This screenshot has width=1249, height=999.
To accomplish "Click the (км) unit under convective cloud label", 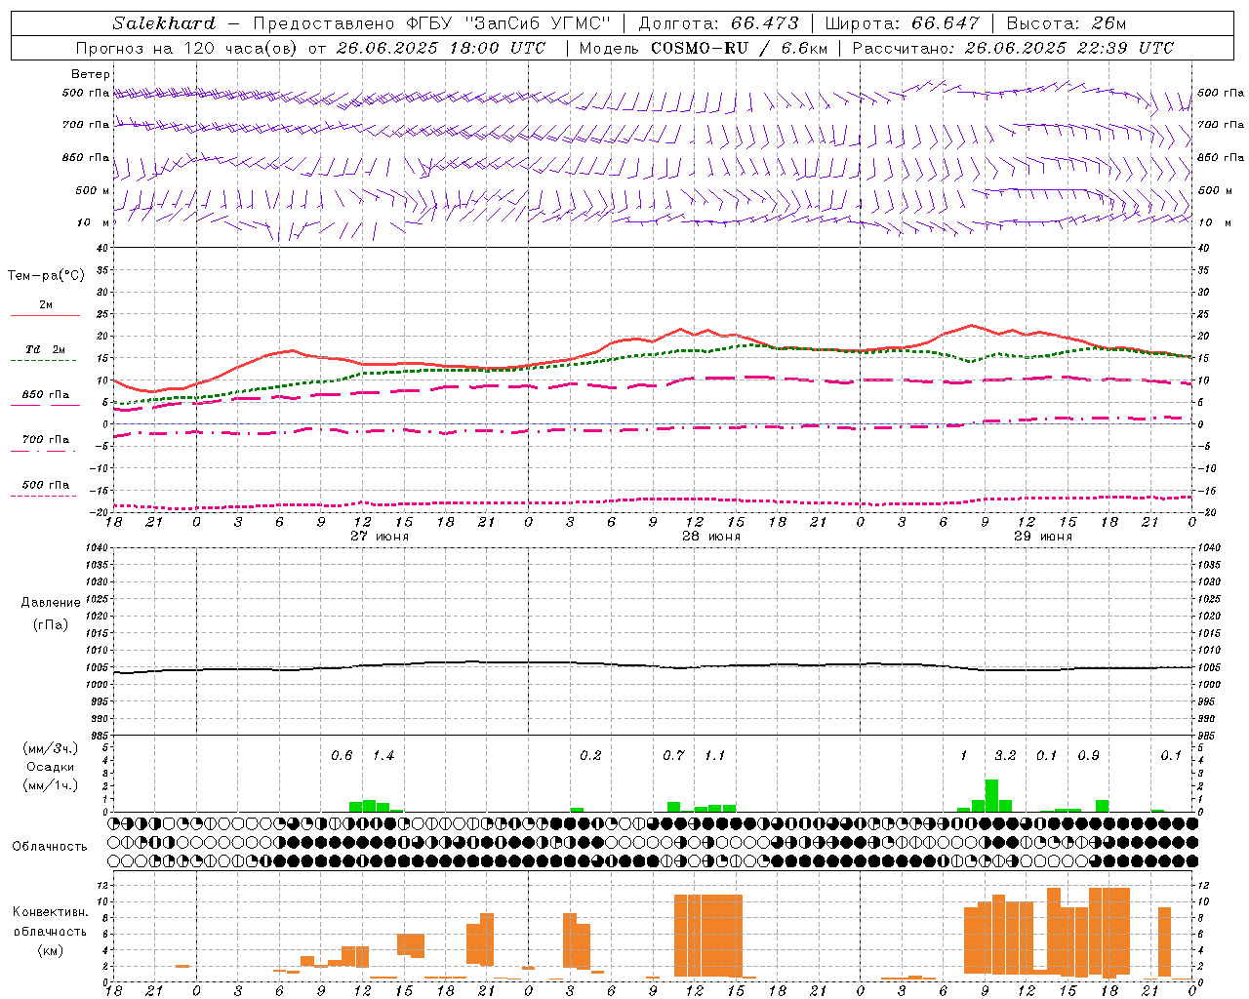I will click(x=50, y=950).
